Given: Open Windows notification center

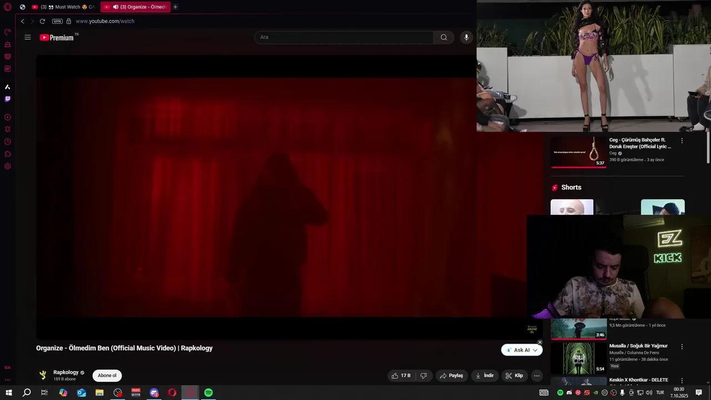Looking at the screenshot, I should 699,393.
